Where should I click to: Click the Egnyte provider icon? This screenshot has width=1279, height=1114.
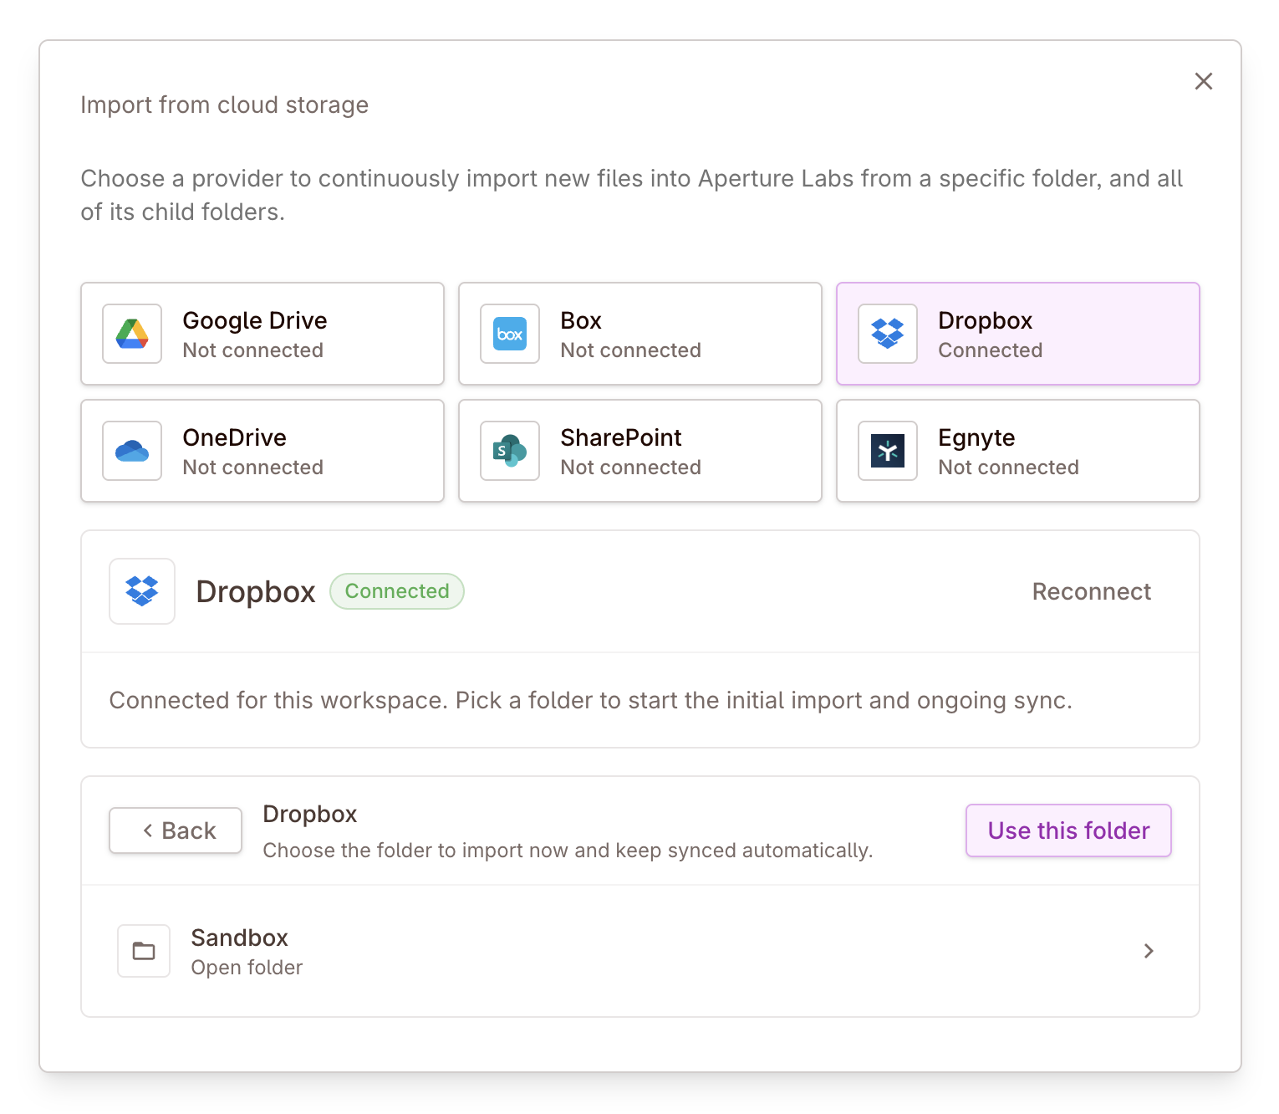(x=887, y=451)
